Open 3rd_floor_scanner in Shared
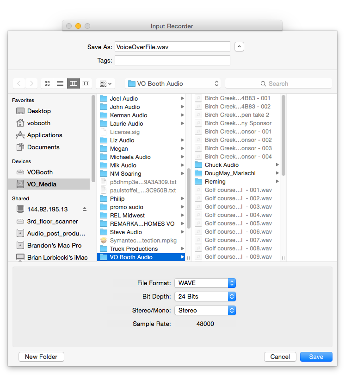The width and height of the screenshot is (345, 376). 49,221
